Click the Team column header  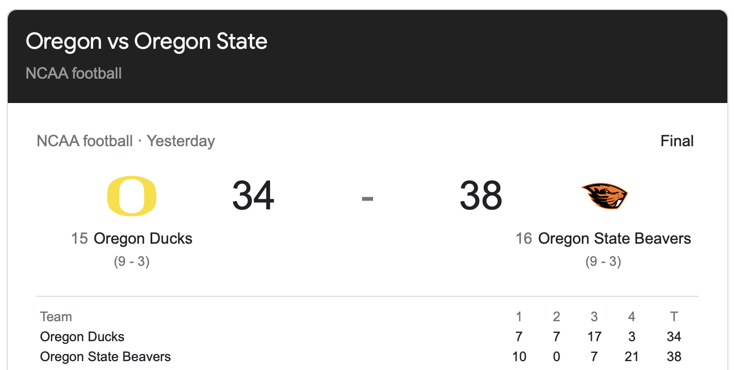(x=56, y=317)
